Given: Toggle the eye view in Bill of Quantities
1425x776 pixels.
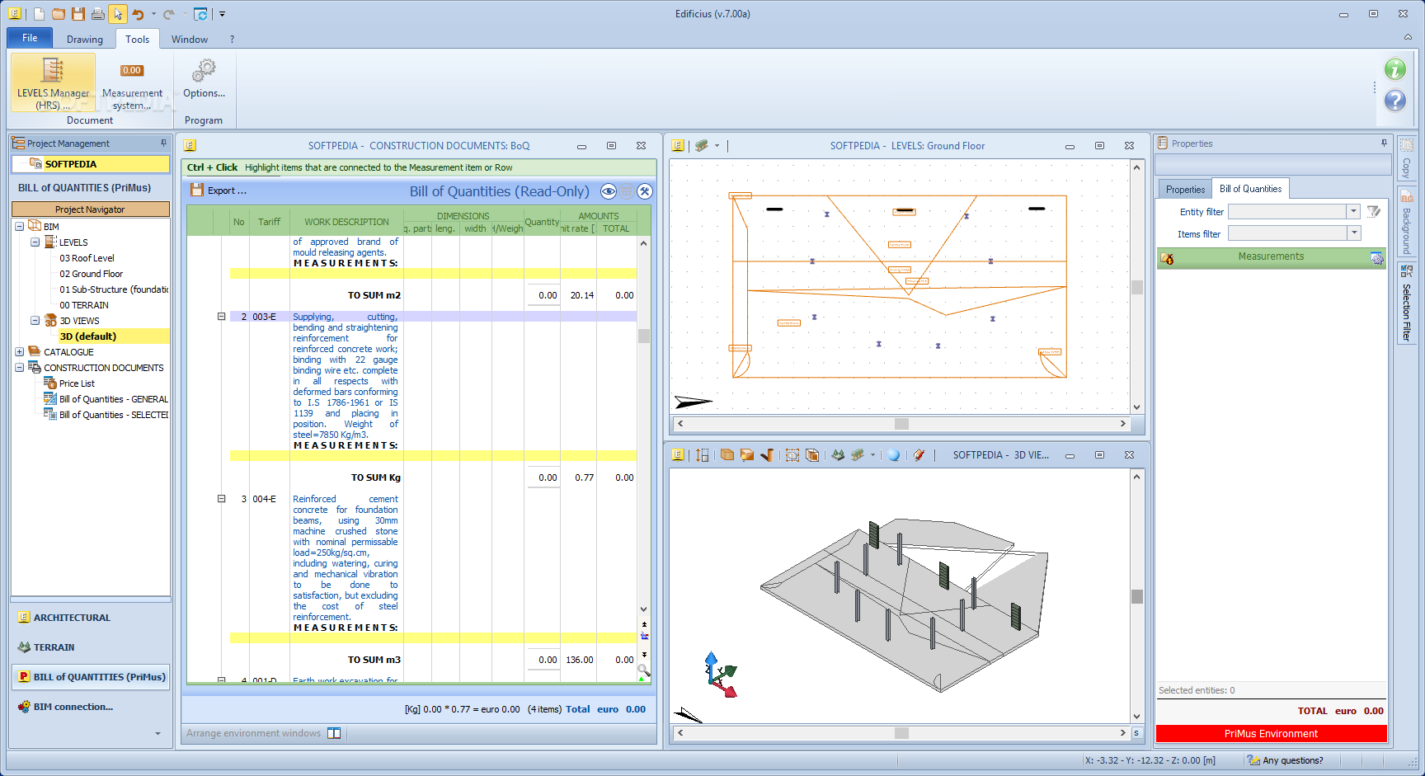Looking at the screenshot, I should pos(609,191).
